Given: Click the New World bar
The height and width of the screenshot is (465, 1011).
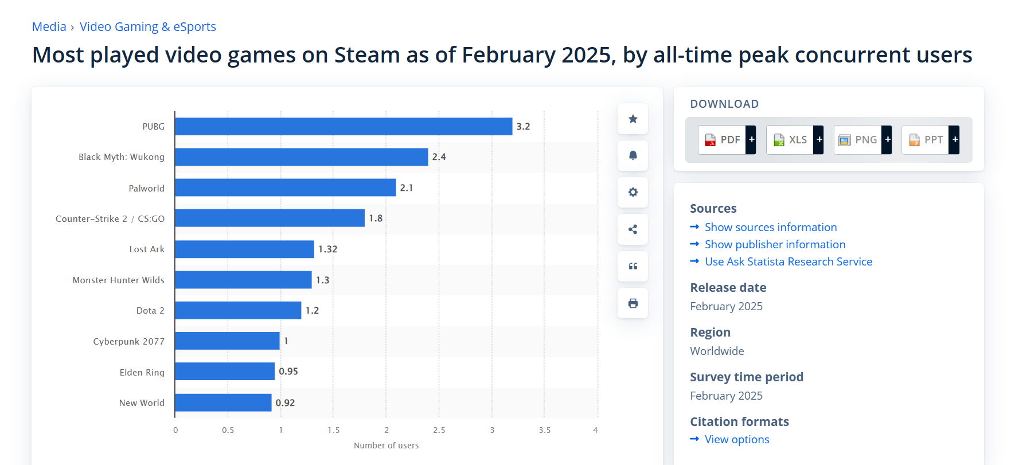Looking at the screenshot, I should click(223, 403).
